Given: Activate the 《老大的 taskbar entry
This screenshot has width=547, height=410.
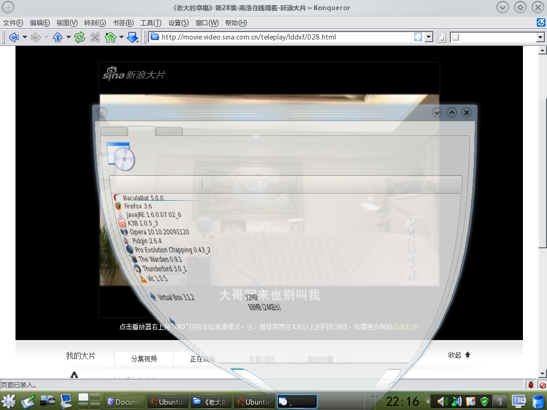Looking at the screenshot, I should pos(212,401).
